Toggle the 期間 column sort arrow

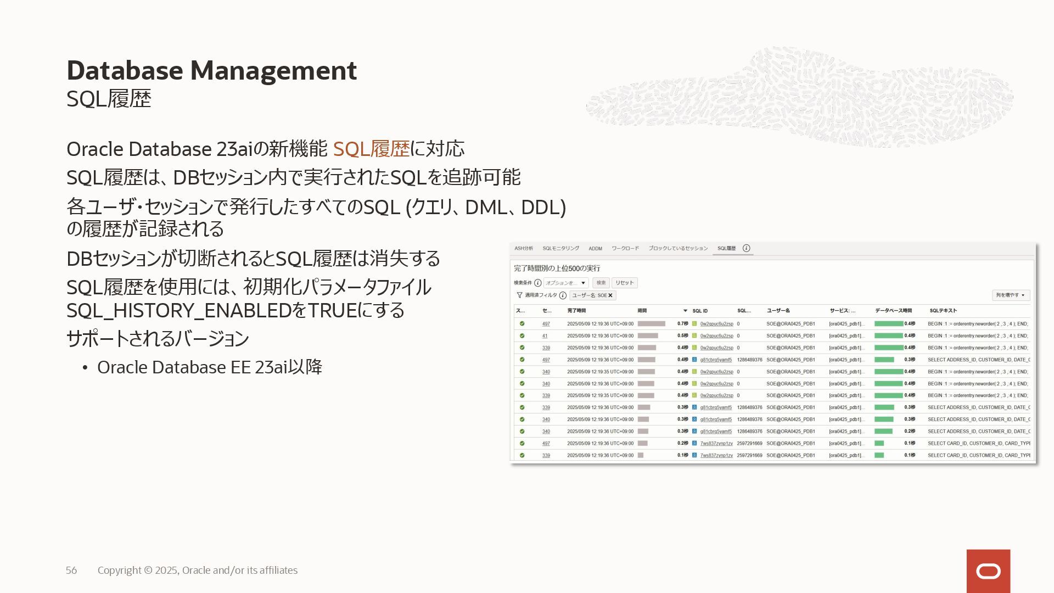point(685,311)
